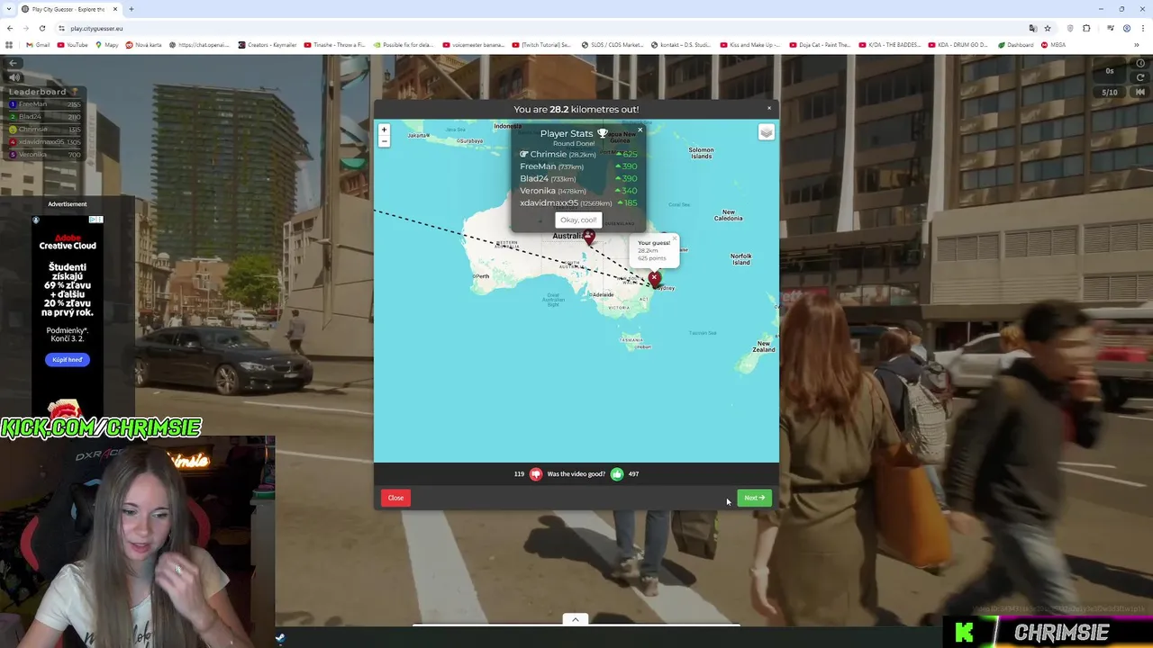Open the site info icon in address bar
This screenshot has height=648, width=1153.
pos(61,28)
